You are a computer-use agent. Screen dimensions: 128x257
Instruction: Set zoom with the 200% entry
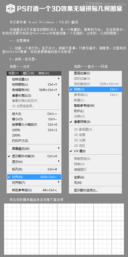tap(34, 135)
